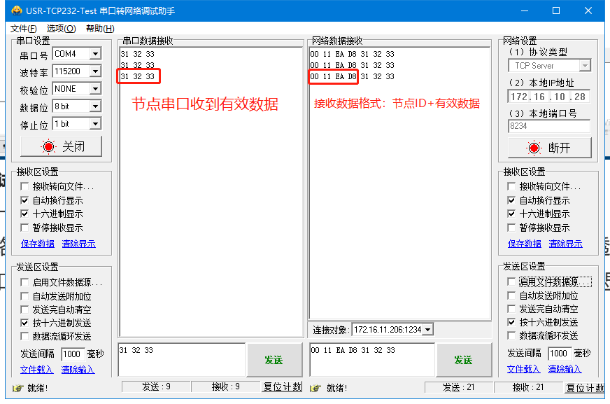
Task: Open the 文件(F) menu
Action: tap(24, 29)
